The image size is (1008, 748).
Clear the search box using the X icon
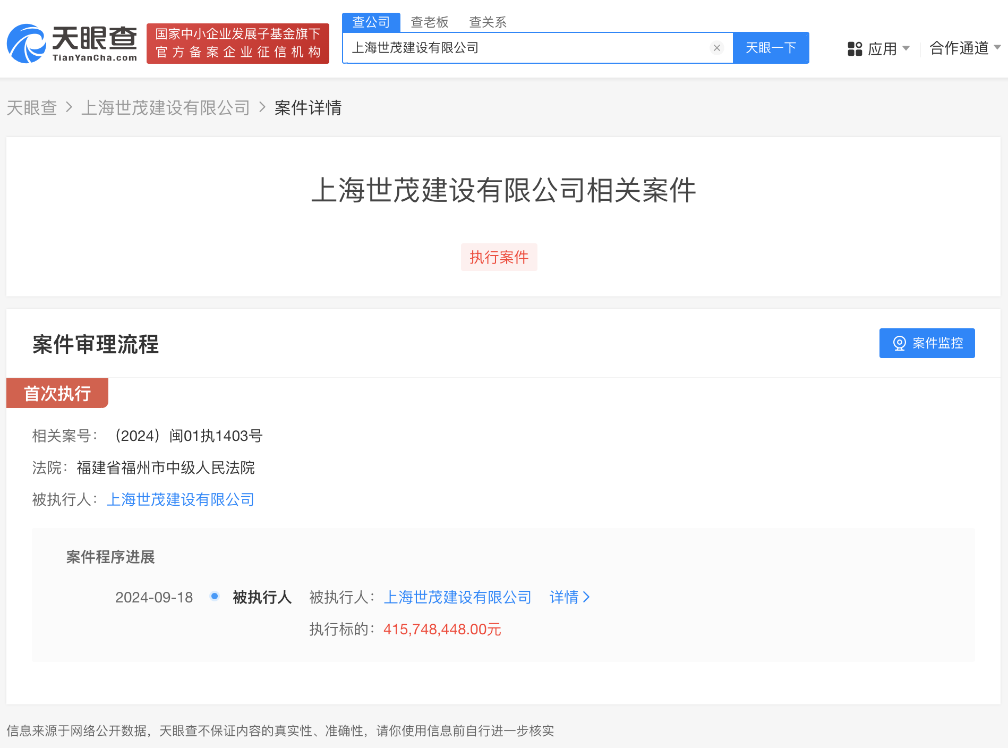coord(717,48)
